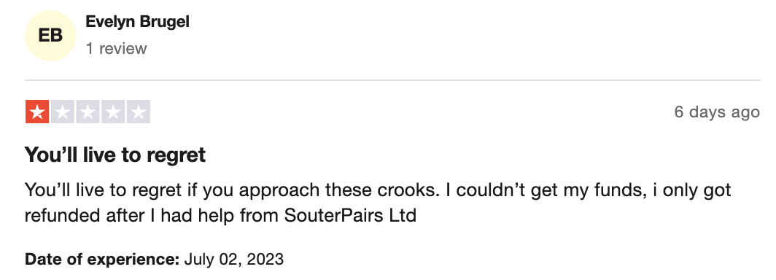Click the second grey rating star

pyautogui.click(x=63, y=112)
